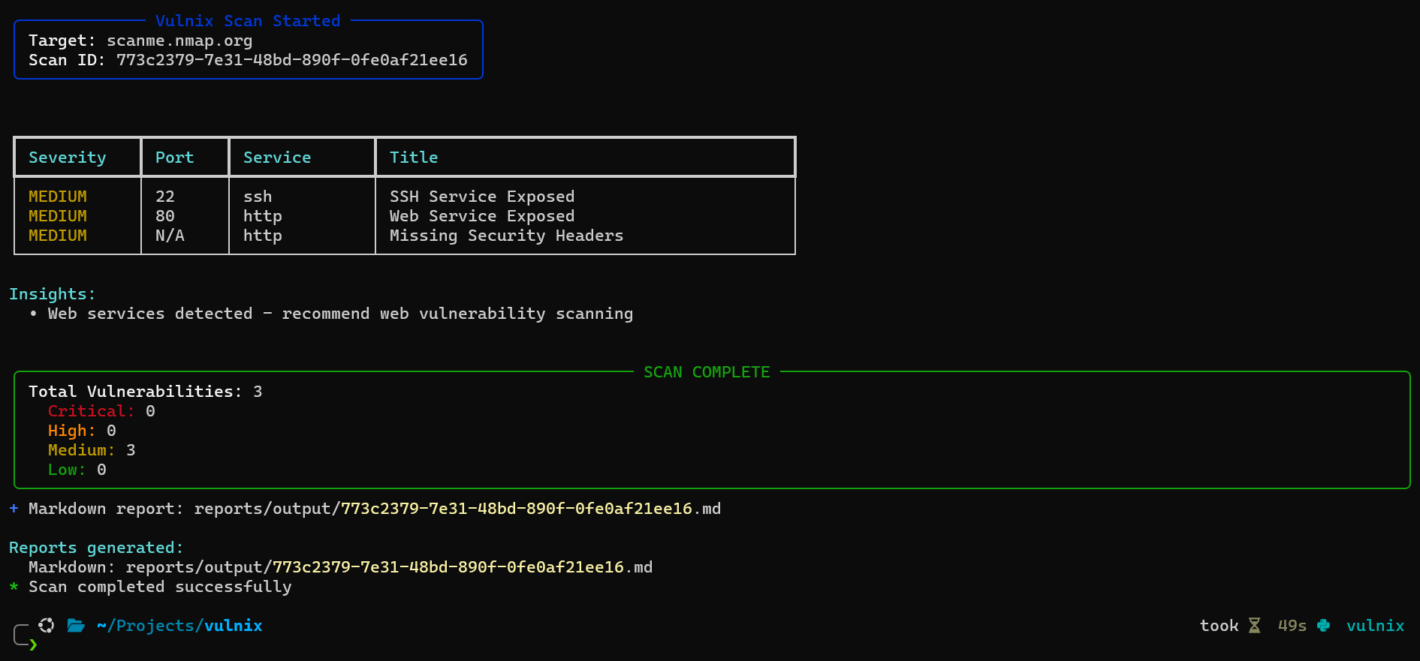
Task: Open the scanme.nmap.org target hostname
Action: [179, 41]
